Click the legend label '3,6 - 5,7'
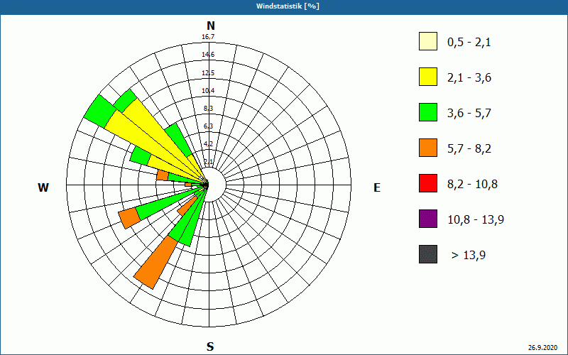Viewport: 568px width, 355px height. click(x=469, y=114)
